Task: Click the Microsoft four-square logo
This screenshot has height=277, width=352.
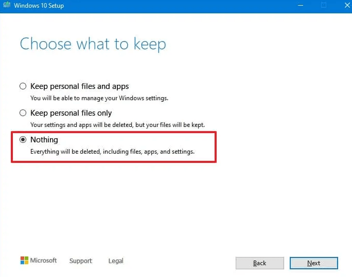Action: click(24, 261)
